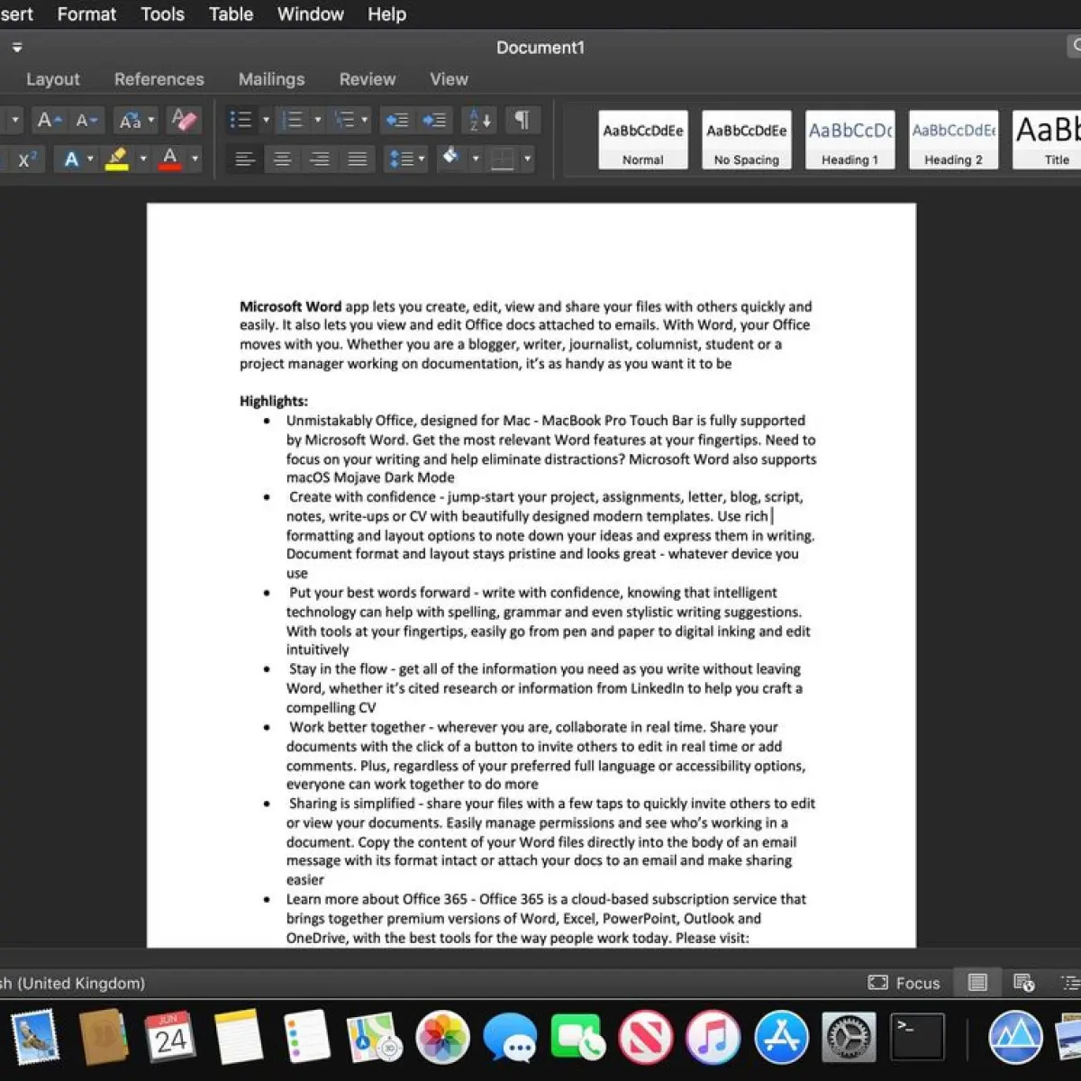This screenshot has height=1081, width=1081.
Task: Click the Shading paint bucket icon
Action: [451, 159]
